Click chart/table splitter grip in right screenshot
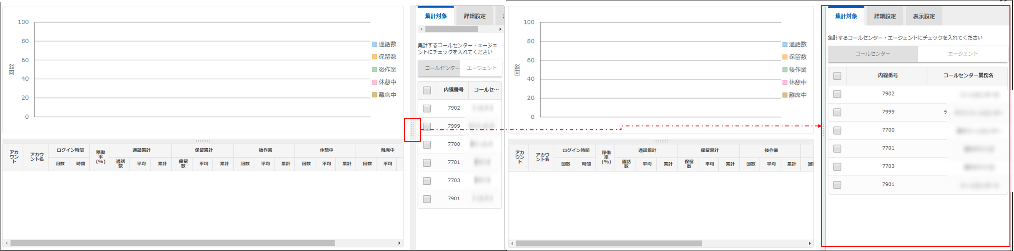This screenshot has width=1014, height=251. (661, 141)
